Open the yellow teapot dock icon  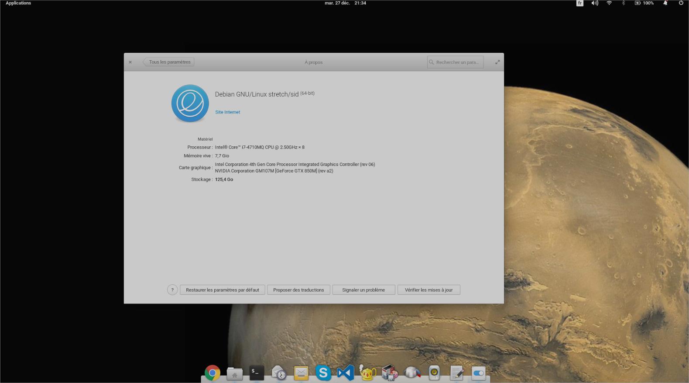tap(368, 373)
